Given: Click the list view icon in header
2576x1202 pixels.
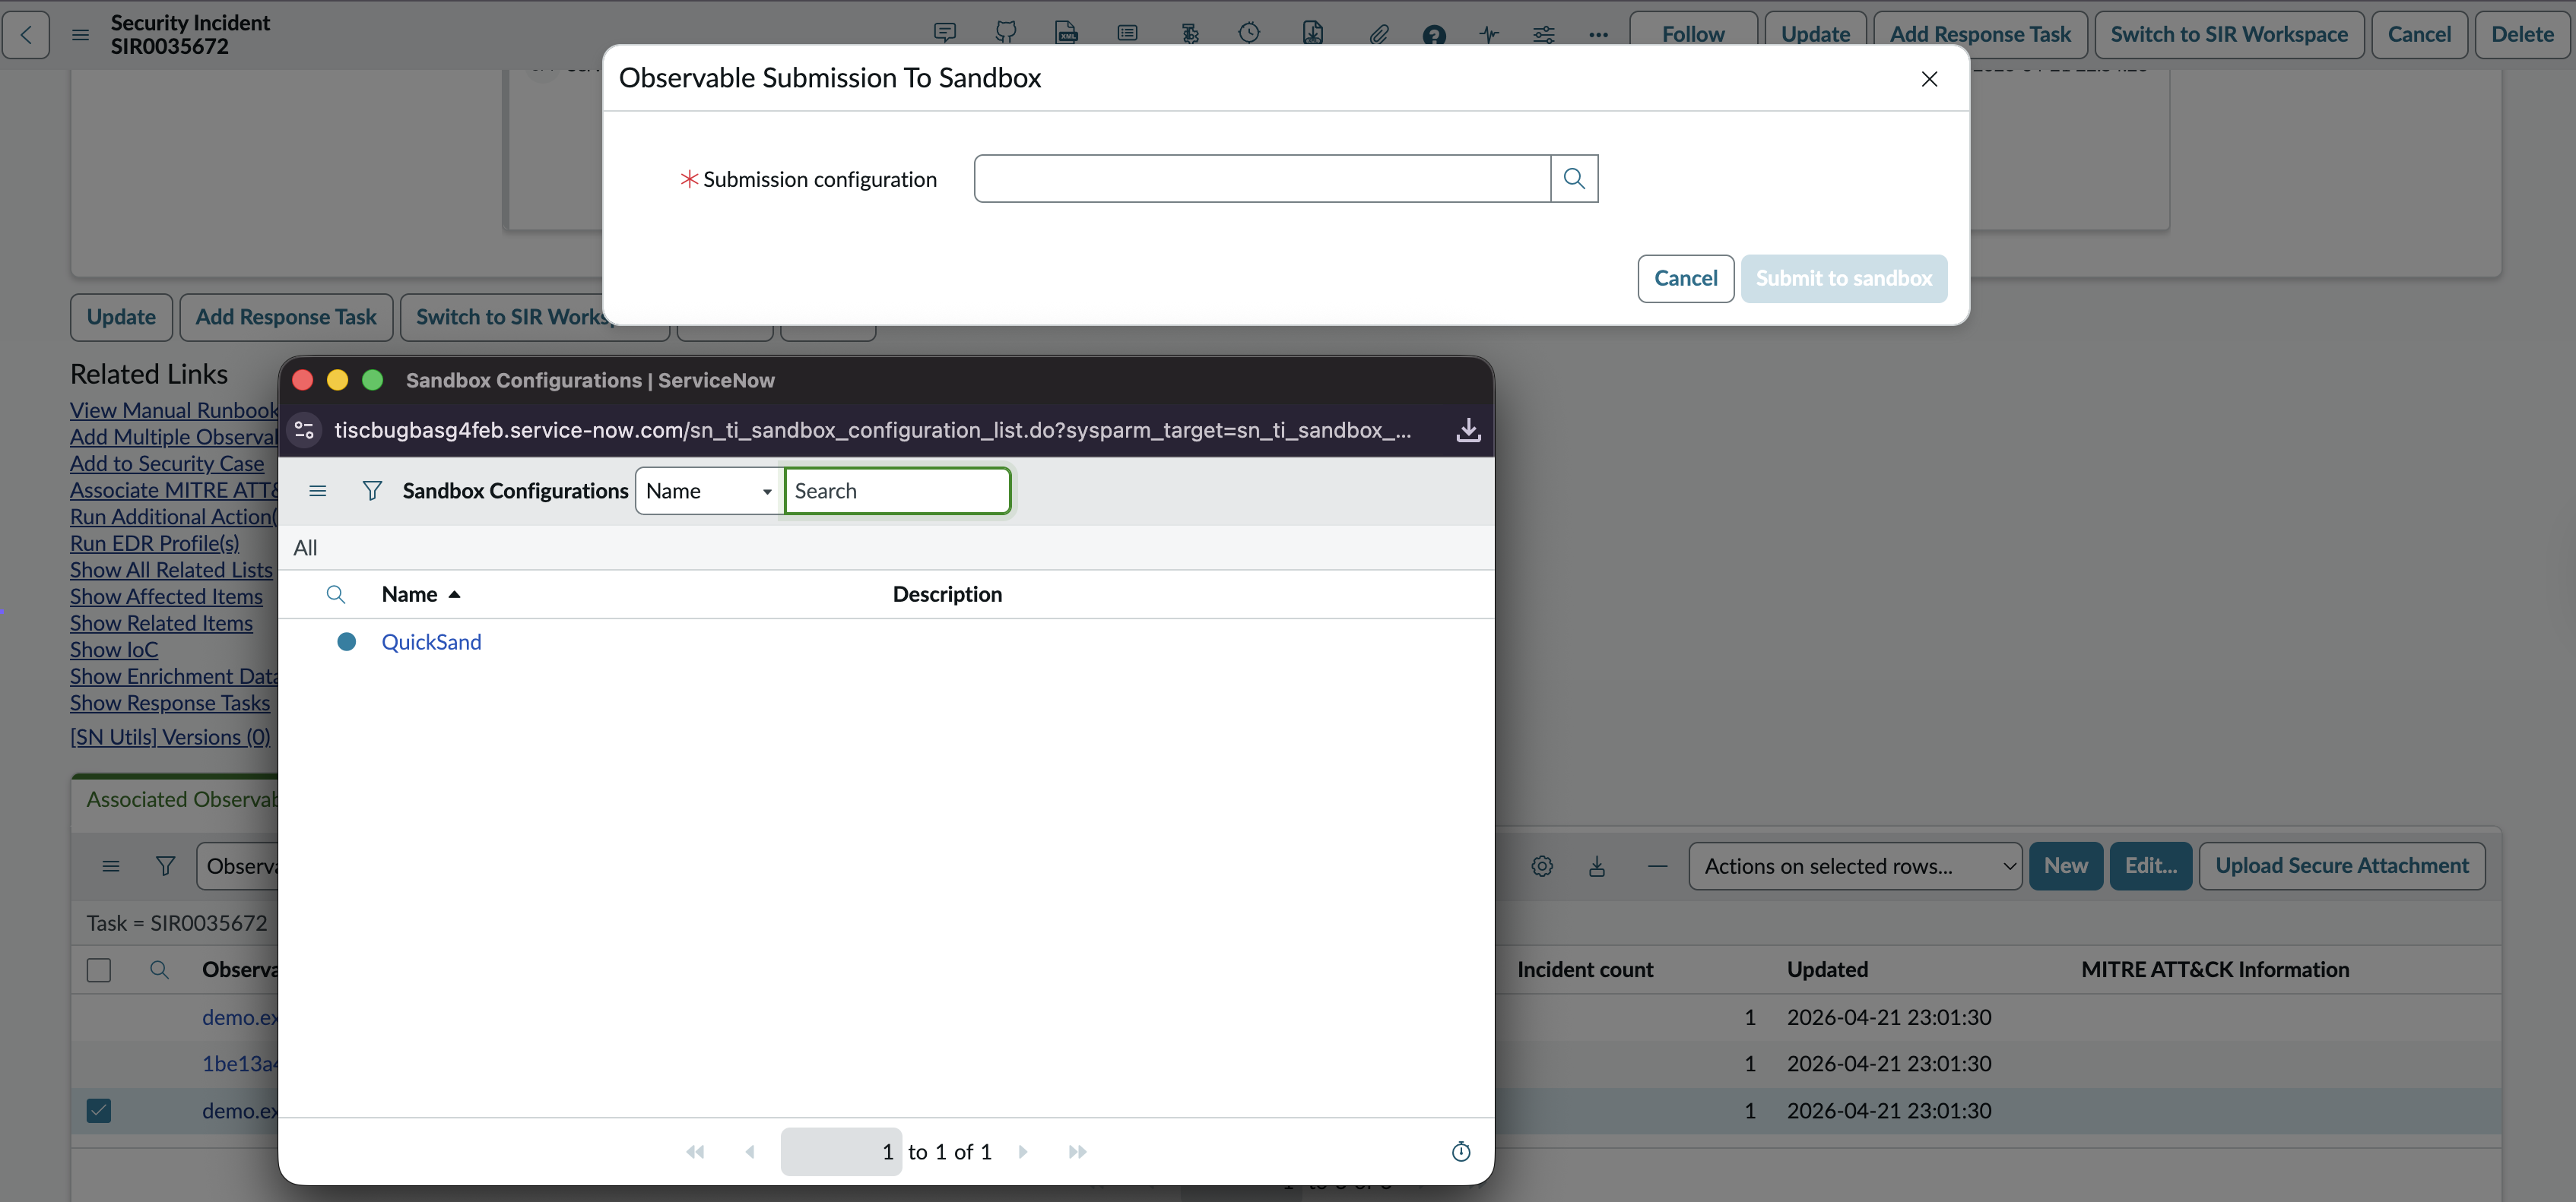Looking at the screenshot, I should [x=1128, y=33].
